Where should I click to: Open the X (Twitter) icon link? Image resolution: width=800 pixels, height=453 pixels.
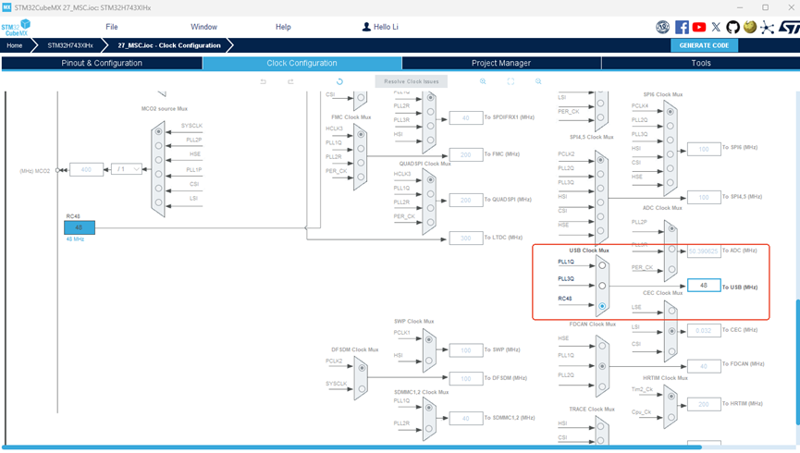pyautogui.click(x=716, y=27)
